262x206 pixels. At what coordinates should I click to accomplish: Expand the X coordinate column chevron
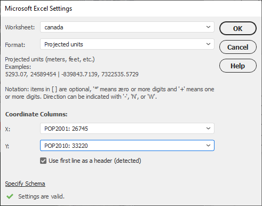tap(208, 129)
